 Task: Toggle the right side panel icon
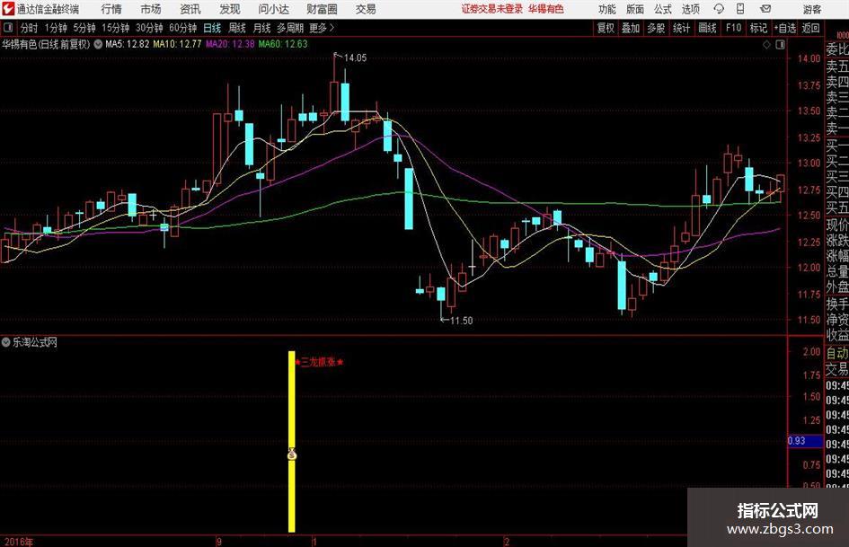coord(780,44)
